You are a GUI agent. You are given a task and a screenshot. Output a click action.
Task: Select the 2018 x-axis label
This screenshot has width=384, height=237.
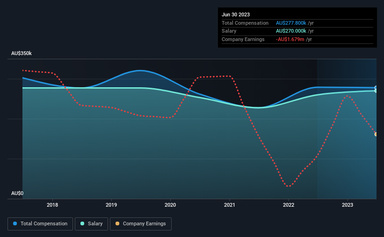click(x=52, y=205)
